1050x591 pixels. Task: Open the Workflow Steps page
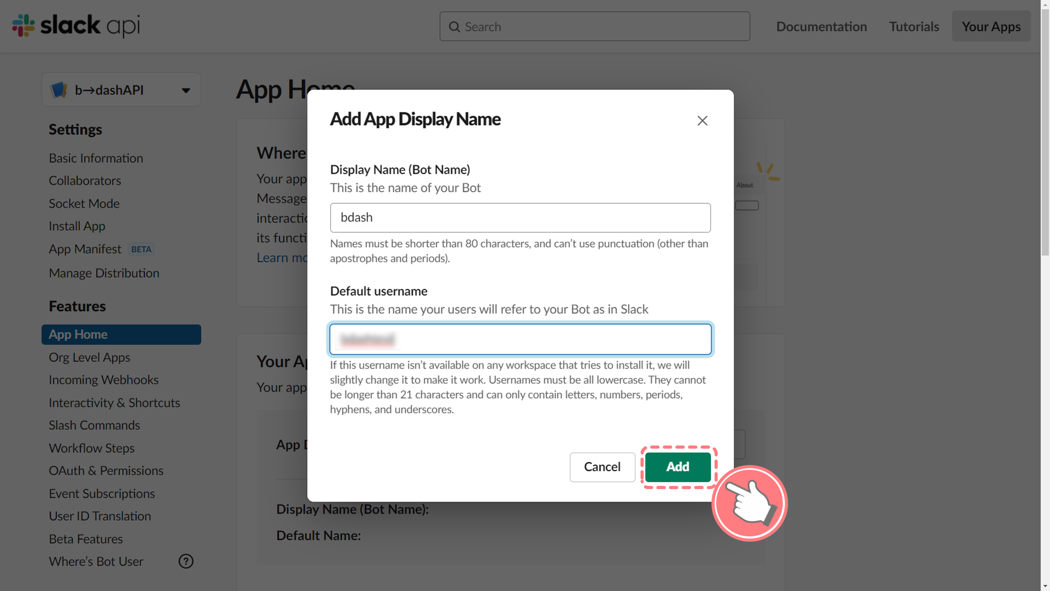click(x=91, y=448)
